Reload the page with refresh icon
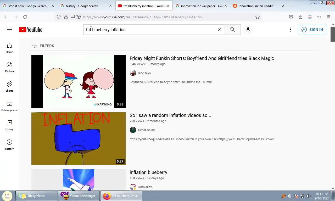Screen dimensions: 335x201 click(x=25, y=17)
